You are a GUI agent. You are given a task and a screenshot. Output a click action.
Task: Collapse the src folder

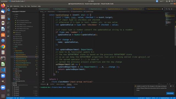(x=15, y=49)
